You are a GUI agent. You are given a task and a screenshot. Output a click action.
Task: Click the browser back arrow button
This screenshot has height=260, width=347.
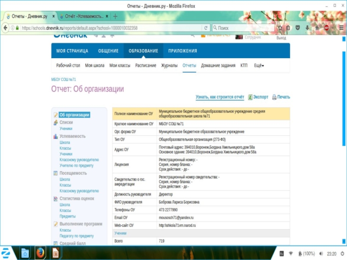point(6,28)
